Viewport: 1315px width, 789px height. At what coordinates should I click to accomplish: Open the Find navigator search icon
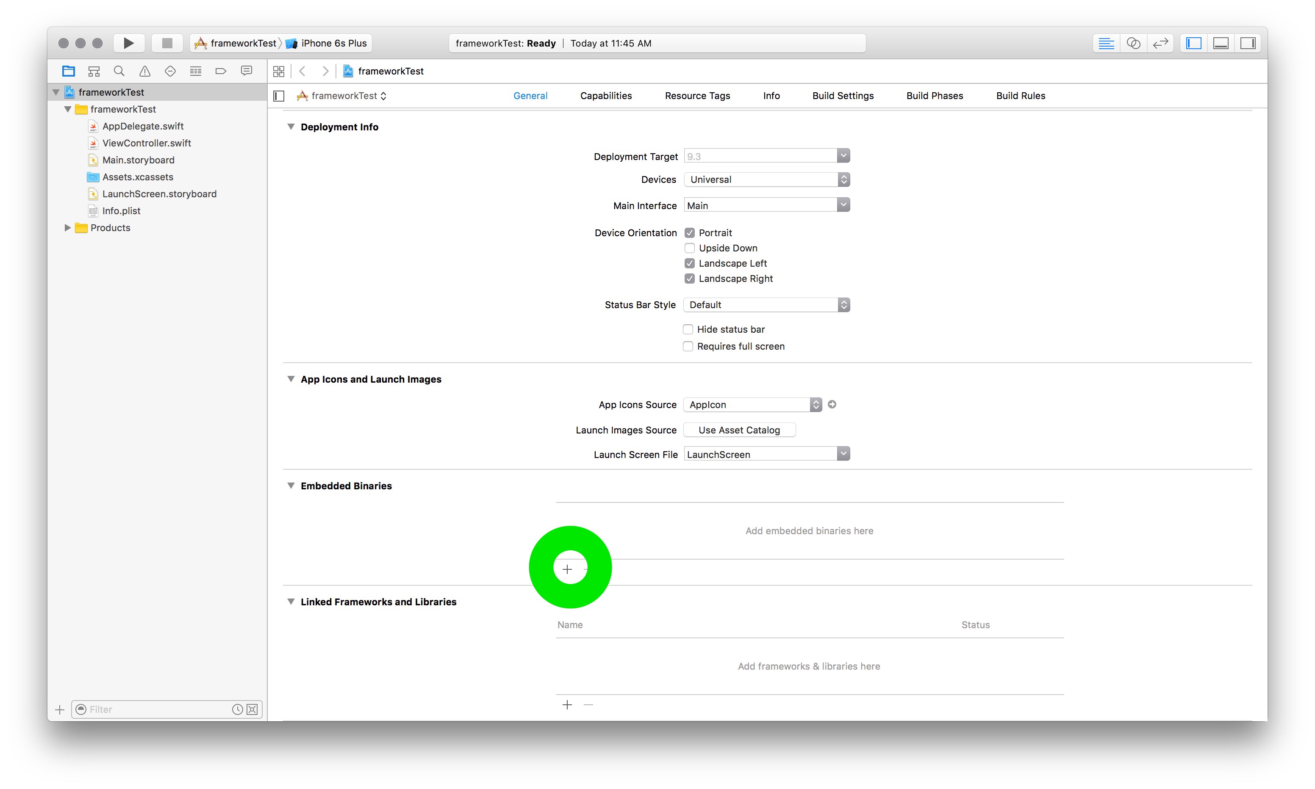click(119, 71)
